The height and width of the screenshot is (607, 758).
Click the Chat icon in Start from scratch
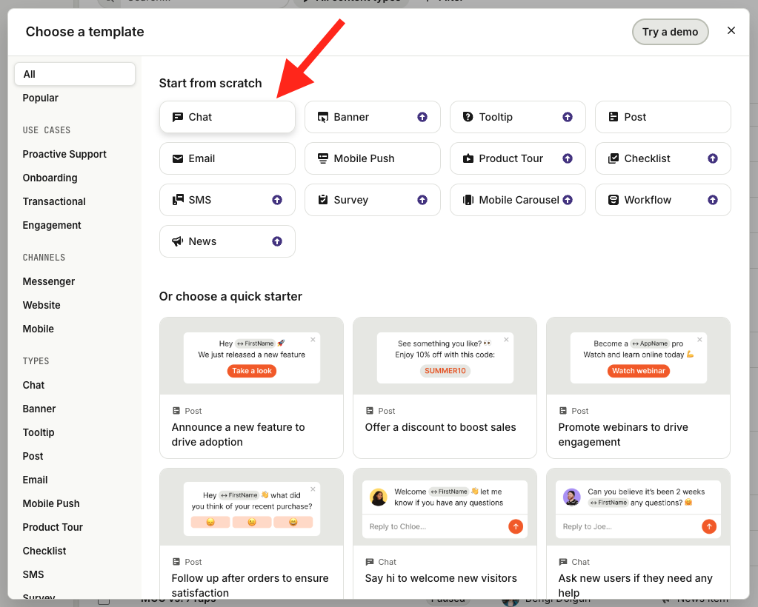point(178,117)
